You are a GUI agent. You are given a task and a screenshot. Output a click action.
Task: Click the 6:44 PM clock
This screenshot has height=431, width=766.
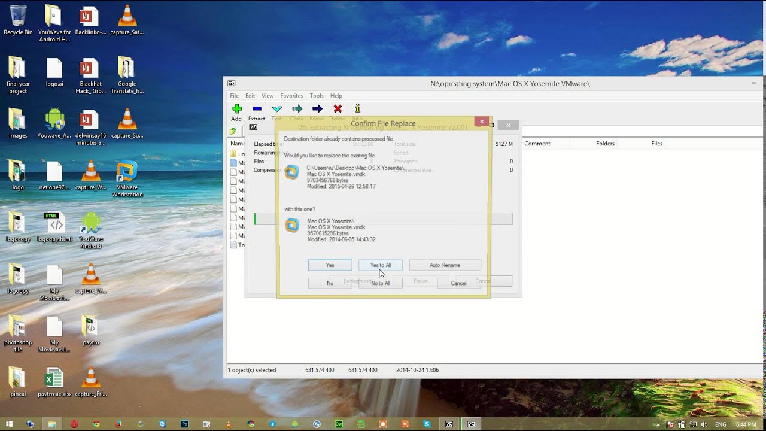click(x=746, y=424)
